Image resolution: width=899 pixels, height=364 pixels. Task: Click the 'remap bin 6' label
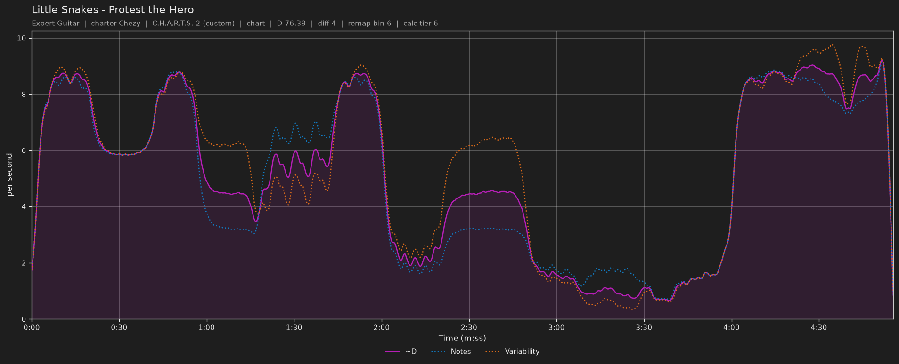coord(369,24)
